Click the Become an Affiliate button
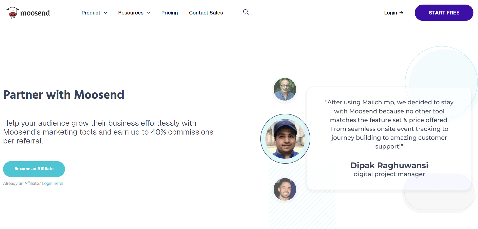This screenshot has width=478, height=229. [x=34, y=169]
